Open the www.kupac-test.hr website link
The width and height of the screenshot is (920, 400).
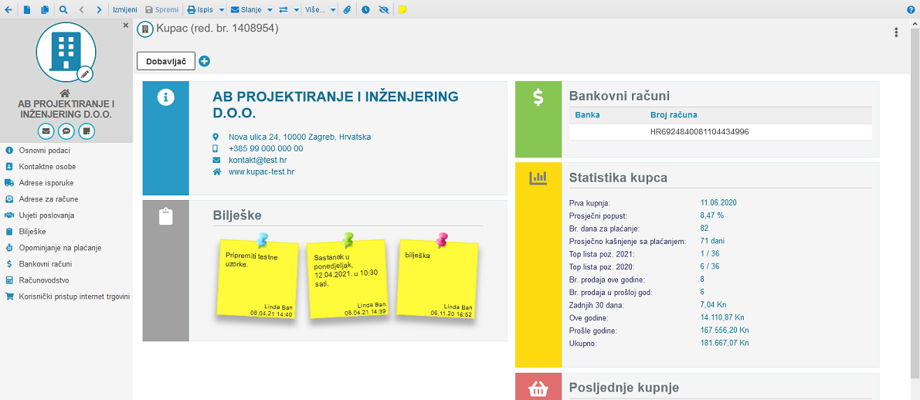(261, 171)
